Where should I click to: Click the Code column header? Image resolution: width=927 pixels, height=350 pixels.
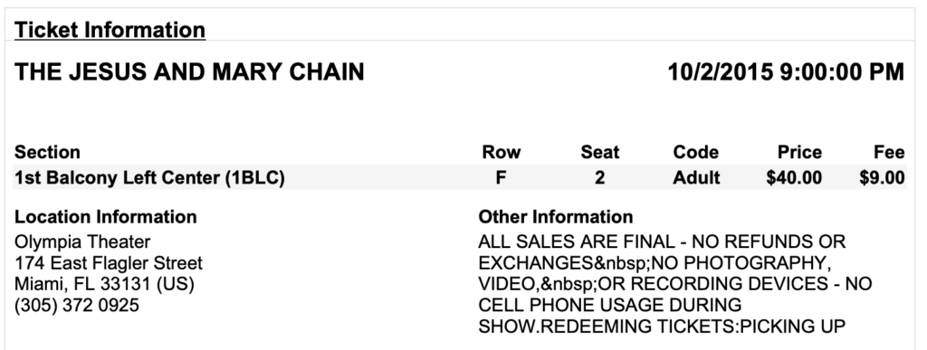point(696,152)
